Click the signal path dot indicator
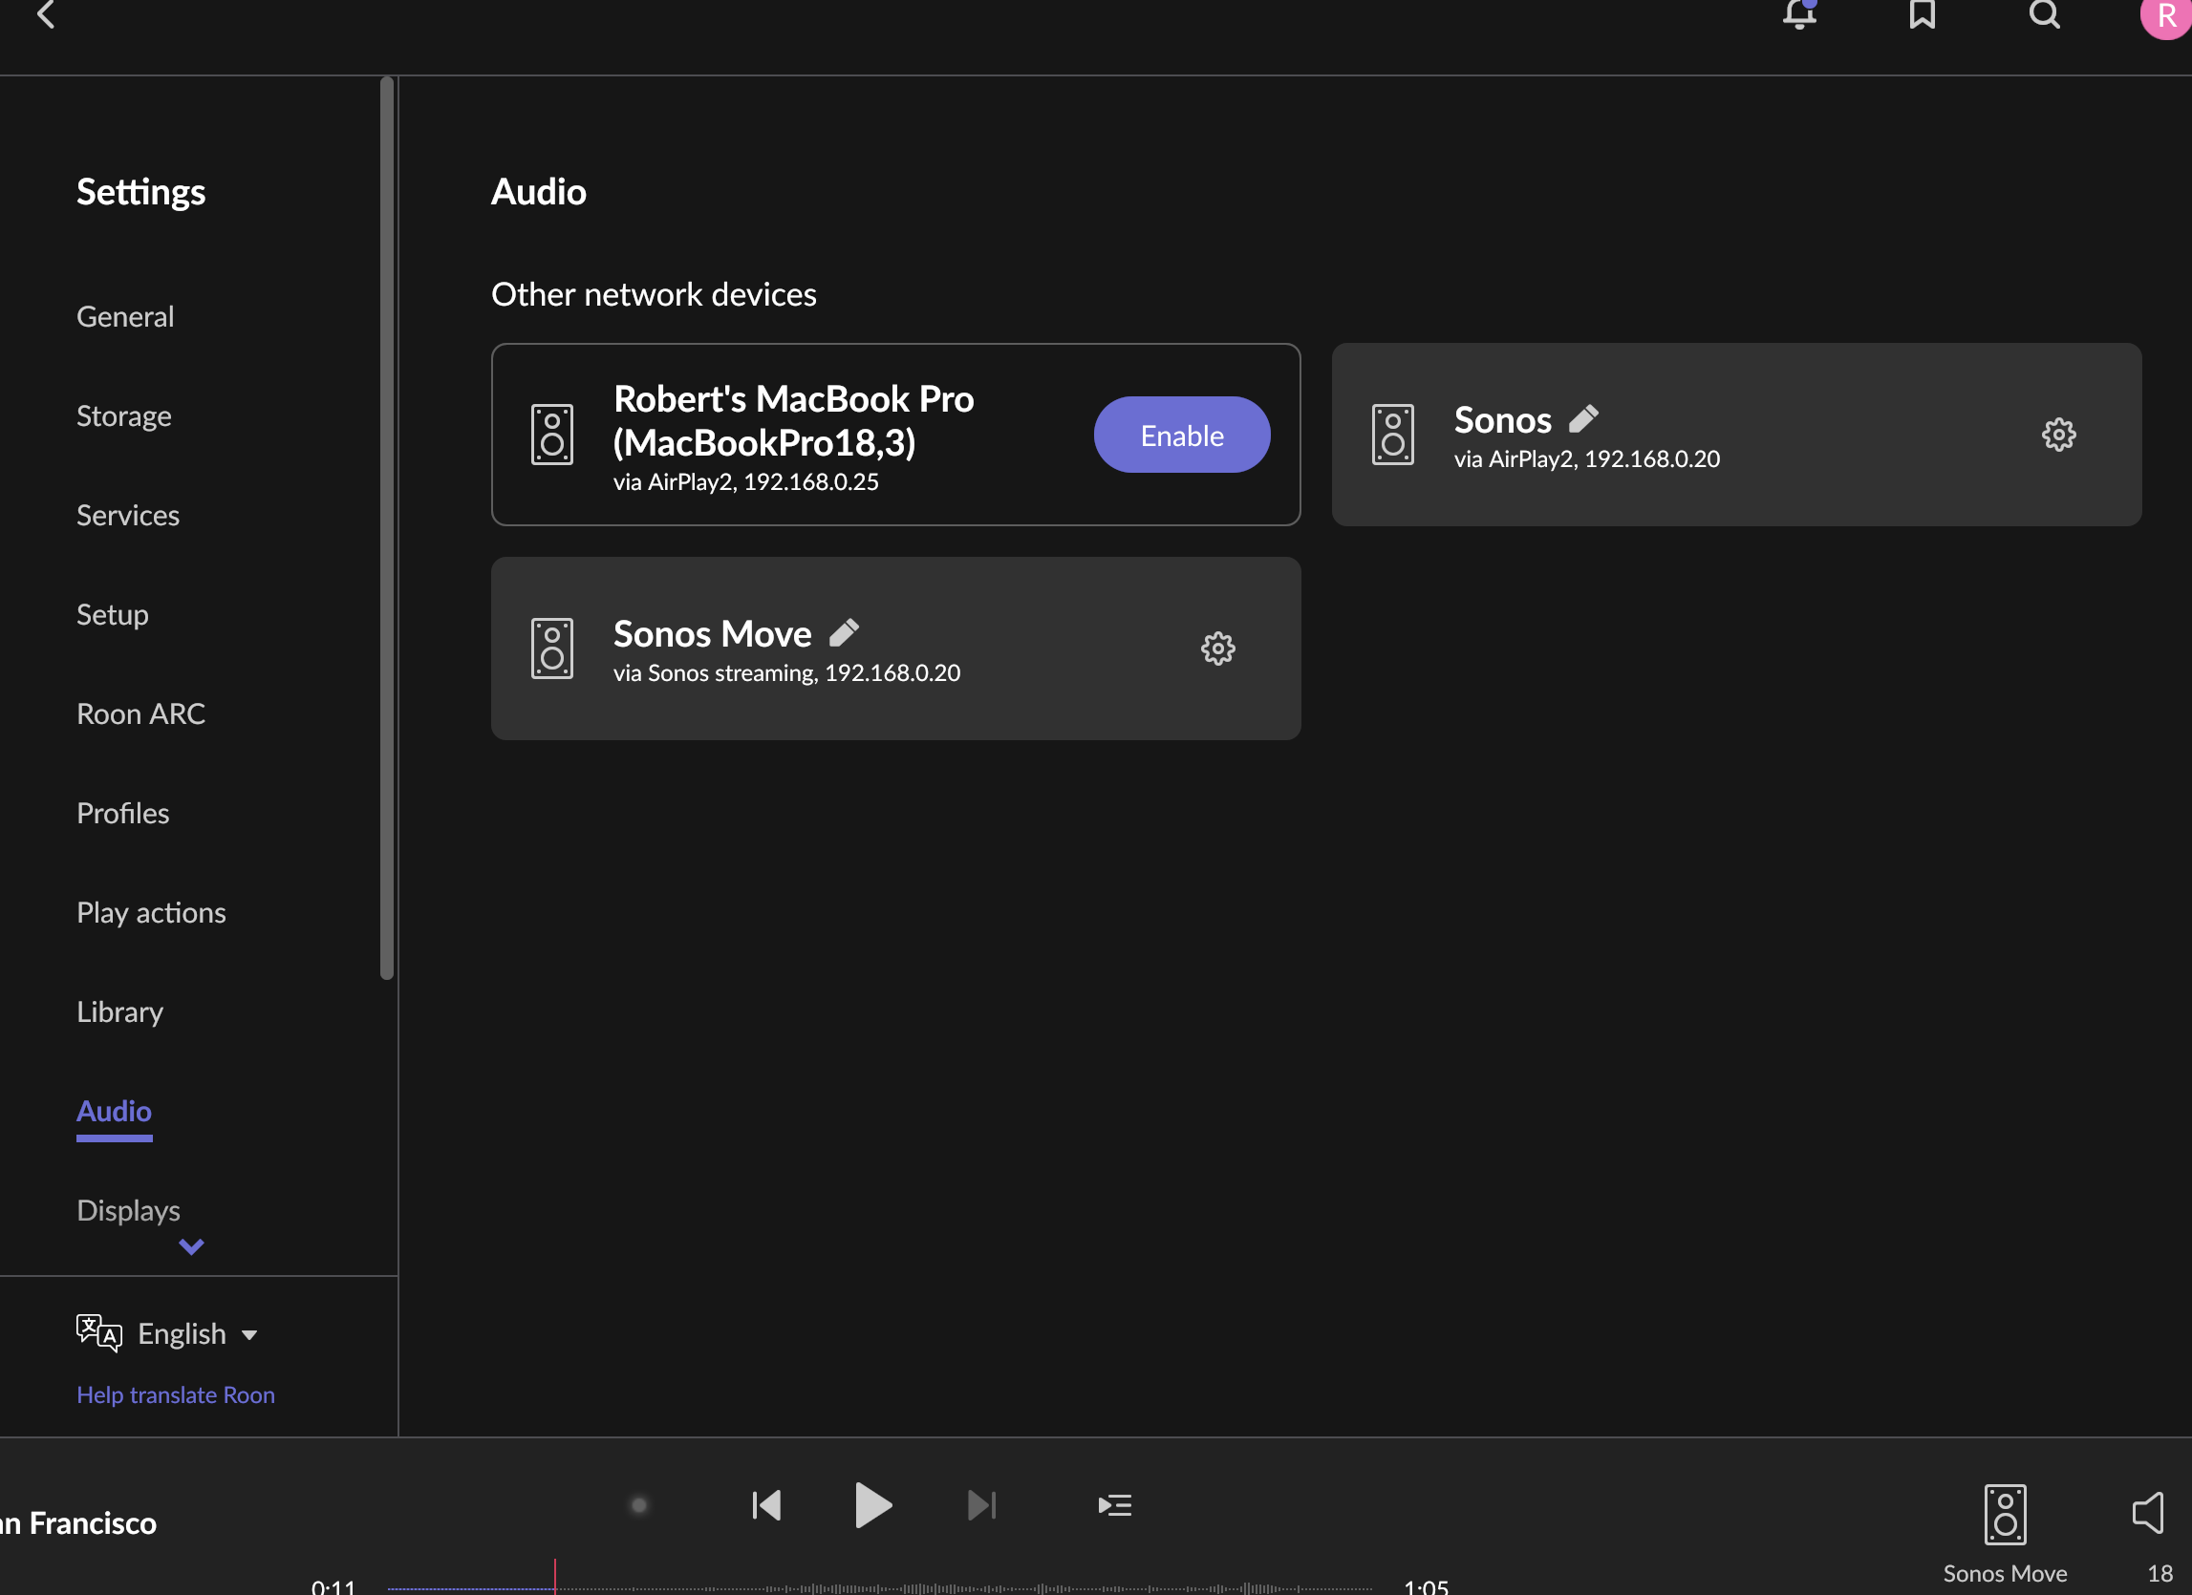The image size is (2192, 1595). point(639,1505)
